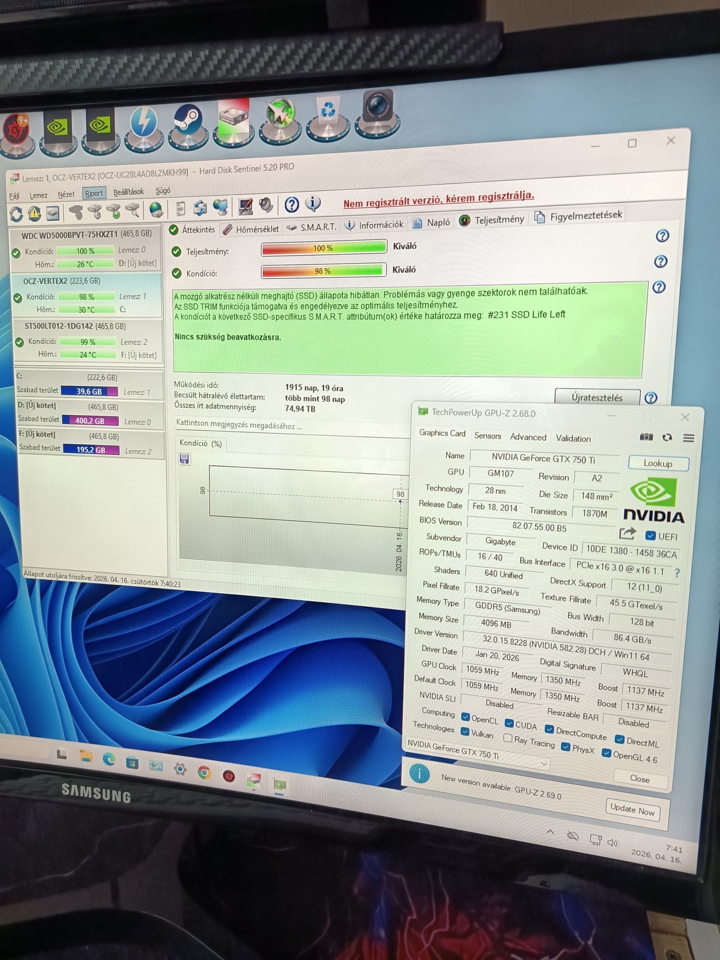
Task: Click the info speech bubble toolbar icon
Action: 313,203
